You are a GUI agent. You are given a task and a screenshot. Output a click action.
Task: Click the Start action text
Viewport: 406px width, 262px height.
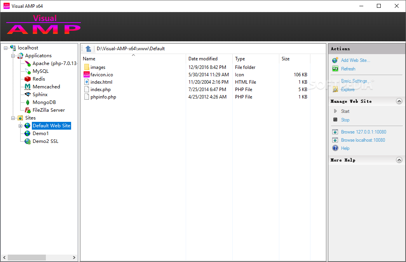click(345, 111)
